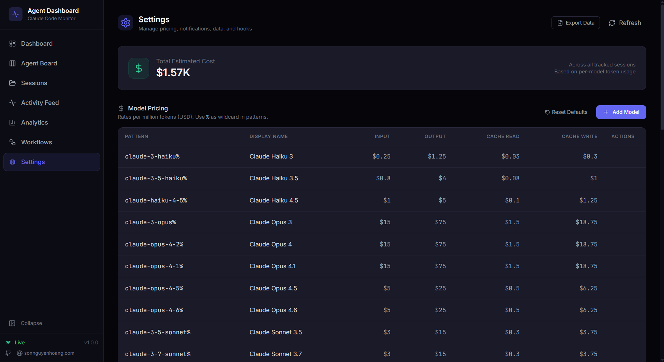Screen dimensions: 664x362
Task: Click the globe icon beside songuyenhoang.com
Action: [x=20, y=353]
